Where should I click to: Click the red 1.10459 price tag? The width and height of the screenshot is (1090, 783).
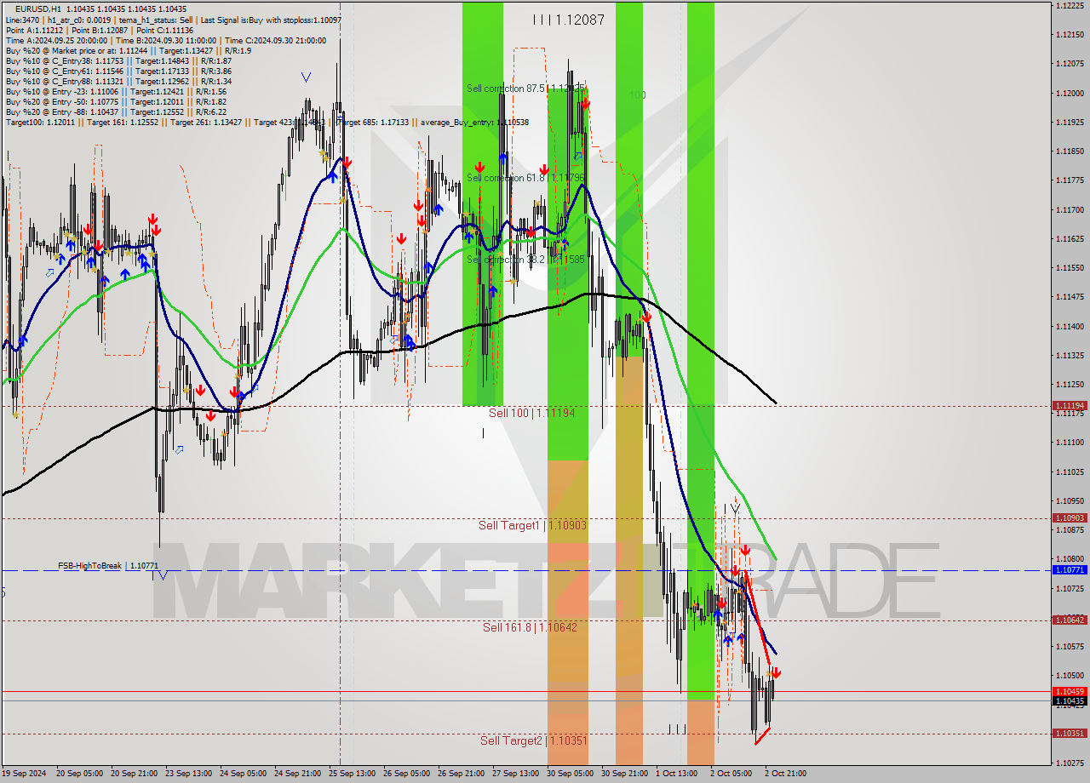pyautogui.click(x=1070, y=691)
